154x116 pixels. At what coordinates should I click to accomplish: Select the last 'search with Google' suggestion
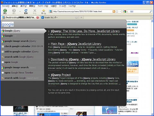tap(22, 78)
